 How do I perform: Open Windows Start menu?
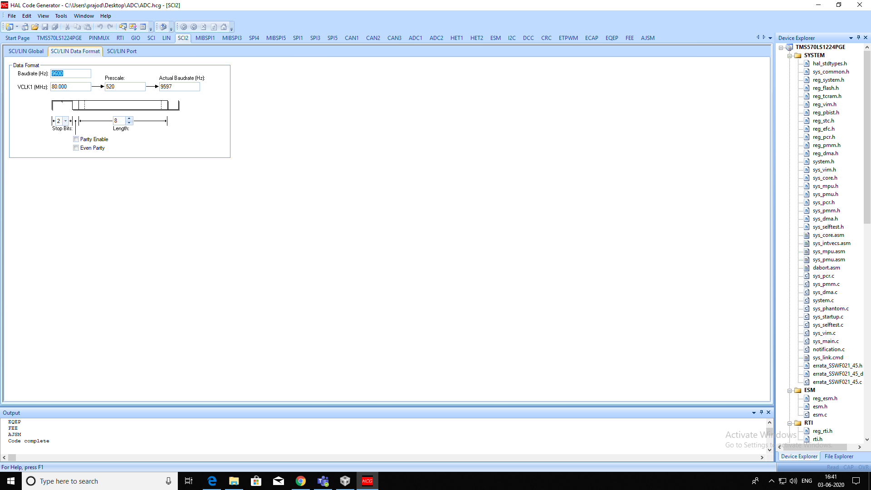click(x=11, y=481)
